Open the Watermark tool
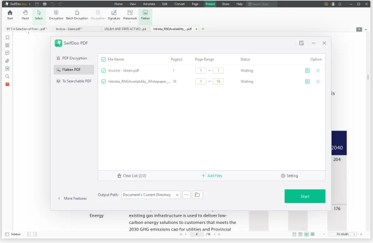 (x=130, y=14)
